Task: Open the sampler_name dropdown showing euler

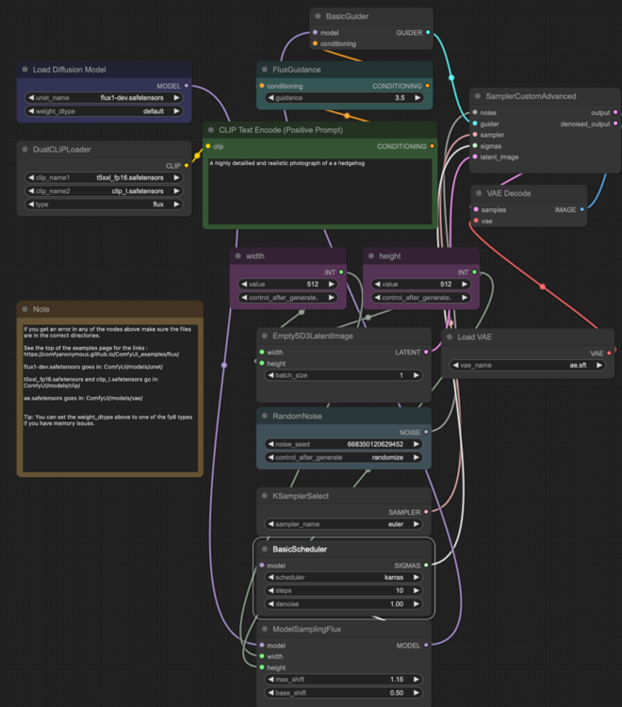Action: coord(342,523)
